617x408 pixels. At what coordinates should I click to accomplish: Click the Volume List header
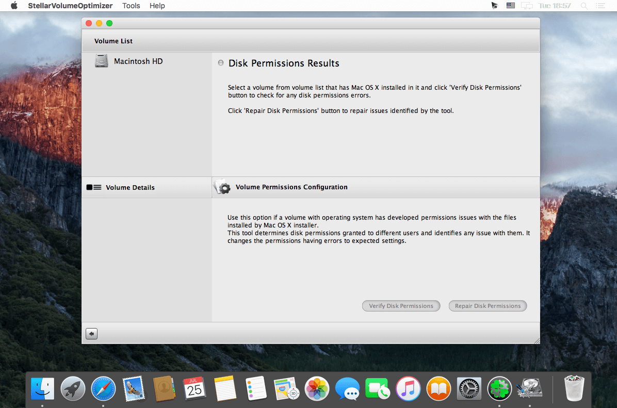click(113, 41)
